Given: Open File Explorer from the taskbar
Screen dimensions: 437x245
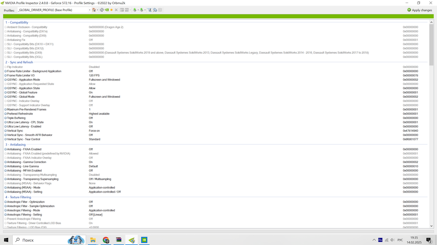Looking at the screenshot, I should [93, 240].
